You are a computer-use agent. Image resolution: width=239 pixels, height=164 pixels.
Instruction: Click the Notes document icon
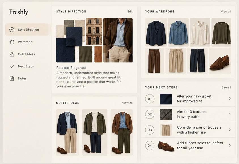coord(12,78)
